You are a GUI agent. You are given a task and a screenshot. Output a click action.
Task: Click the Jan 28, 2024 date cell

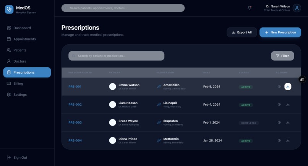[212, 140]
